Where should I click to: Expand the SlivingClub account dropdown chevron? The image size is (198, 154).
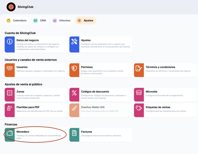(36, 7)
